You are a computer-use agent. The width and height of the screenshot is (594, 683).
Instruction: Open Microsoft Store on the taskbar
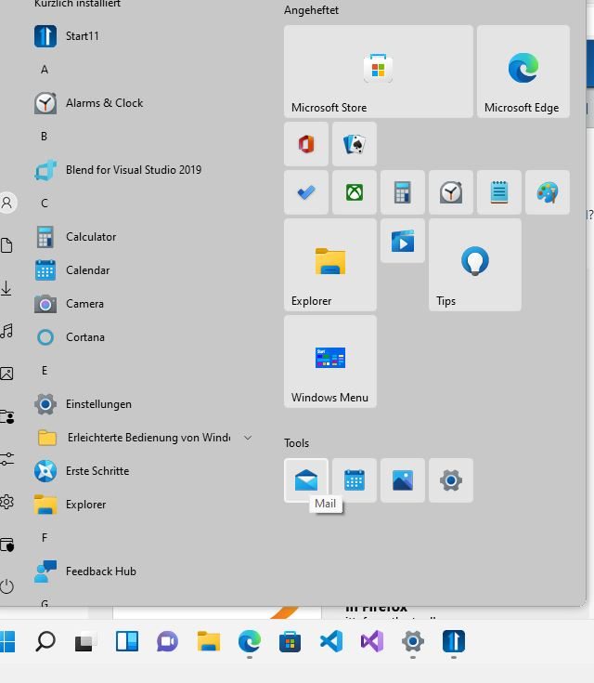291,641
